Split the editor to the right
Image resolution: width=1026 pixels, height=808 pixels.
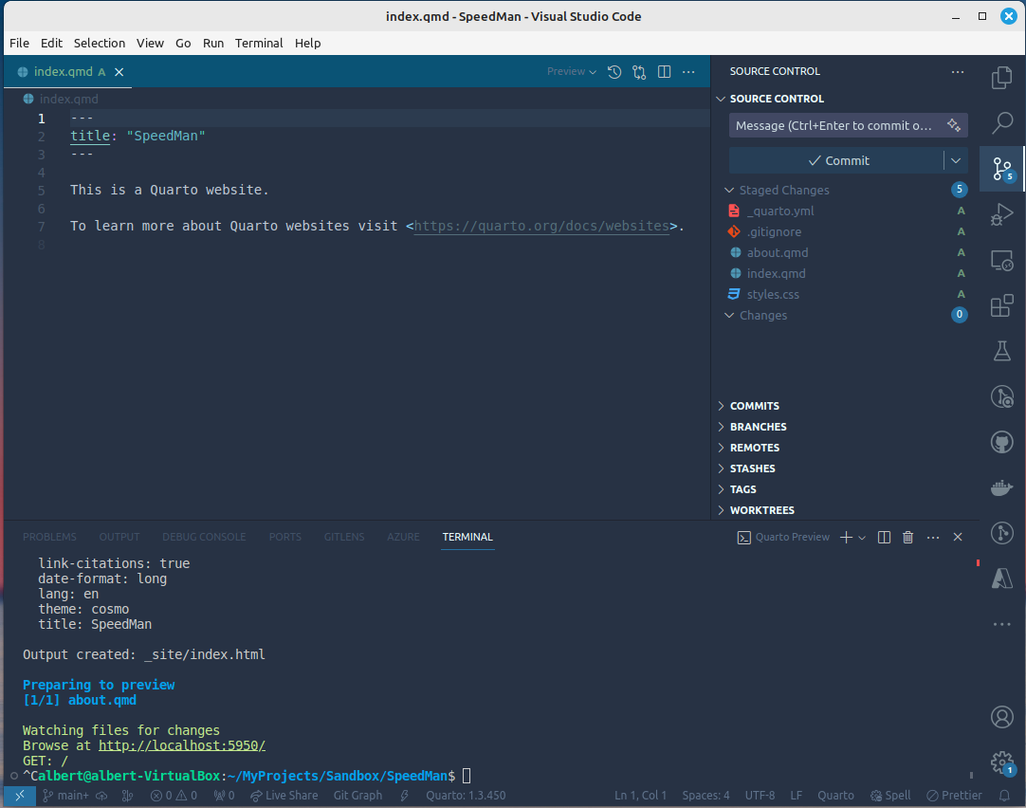click(664, 72)
